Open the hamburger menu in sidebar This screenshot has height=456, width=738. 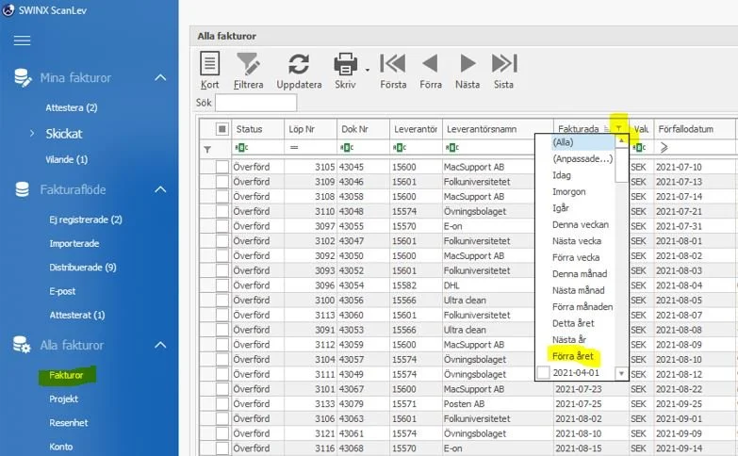pyautogui.click(x=22, y=41)
